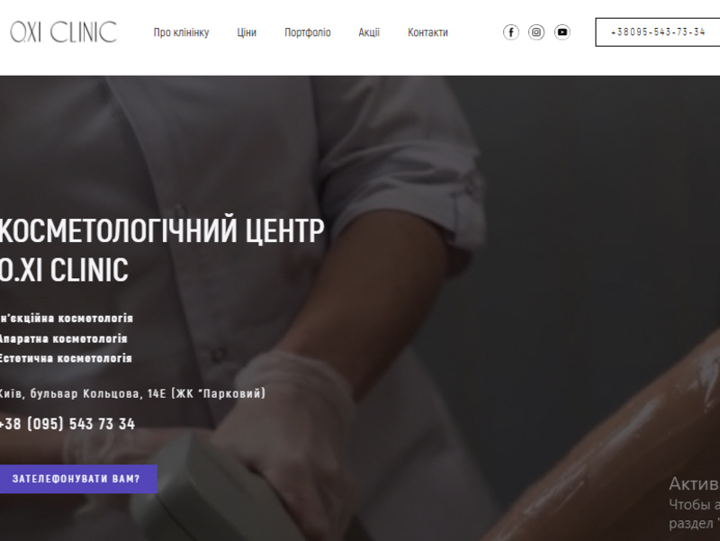Open the Контакти page
Screen dimensions: 720x541
pos(427,32)
